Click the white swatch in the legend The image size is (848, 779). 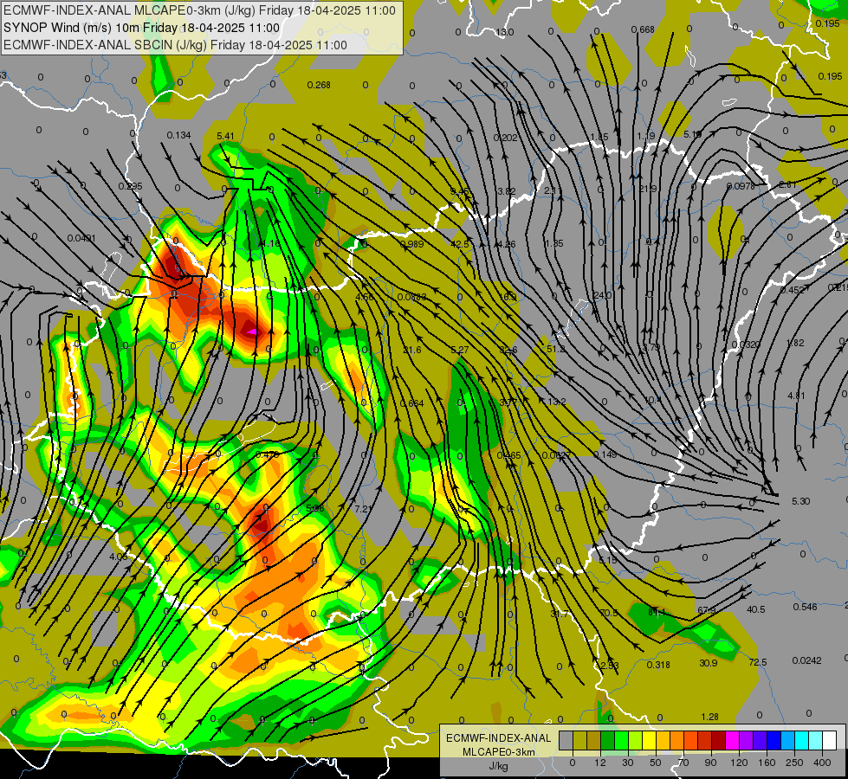click(829, 740)
